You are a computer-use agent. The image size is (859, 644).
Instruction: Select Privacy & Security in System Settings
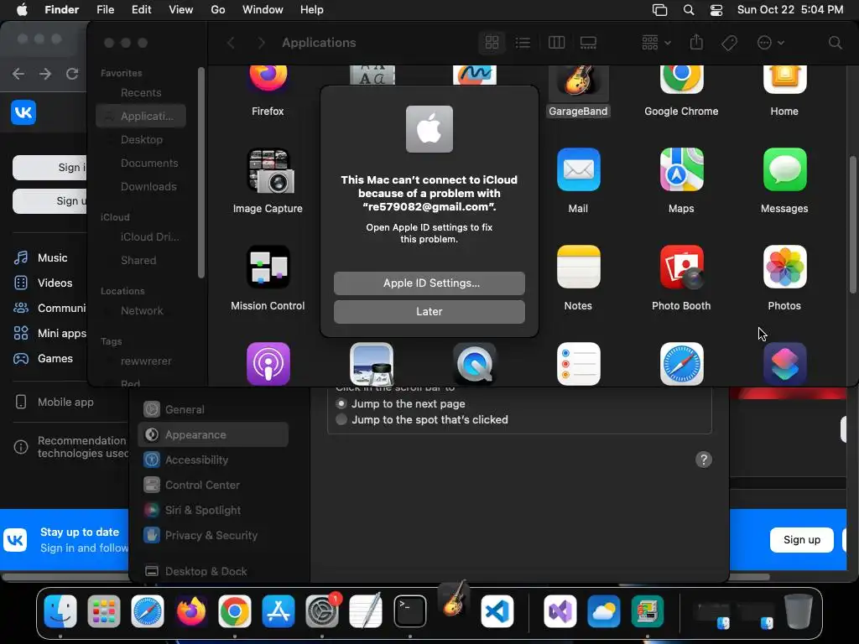[213, 536]
